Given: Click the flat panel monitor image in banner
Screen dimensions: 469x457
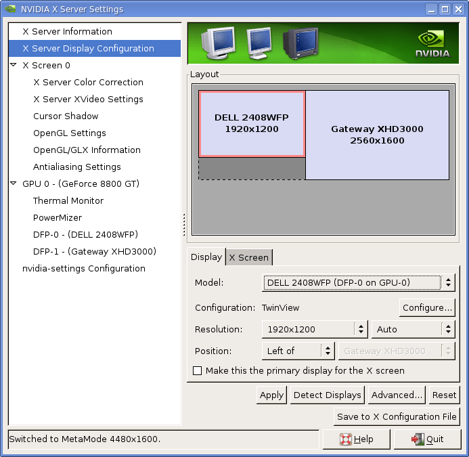Looking at the screenshot, I should coord(259,43).
